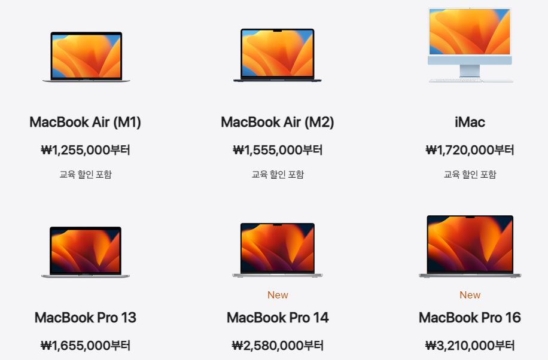The image size is (548, 360).
Task: Select the ₩1,555,000부터 price text
Action: [278, 150]
